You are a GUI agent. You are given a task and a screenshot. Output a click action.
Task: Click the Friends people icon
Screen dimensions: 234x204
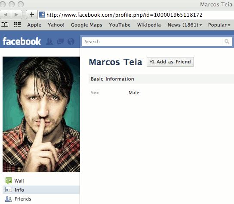point(9,199)
